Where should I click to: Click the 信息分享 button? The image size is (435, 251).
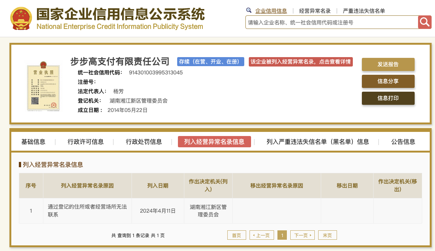pos(388,81)
